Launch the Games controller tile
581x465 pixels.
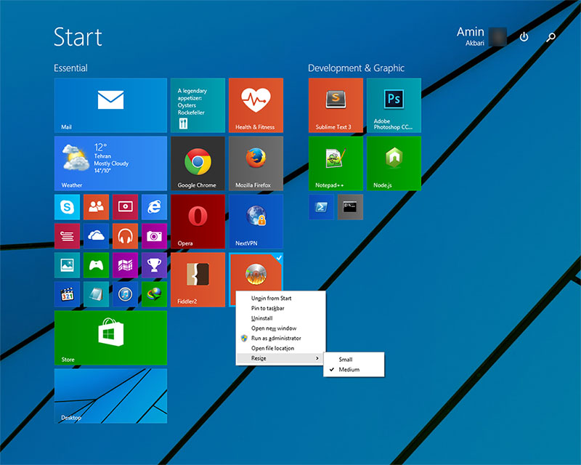click(x=96, y=265)
